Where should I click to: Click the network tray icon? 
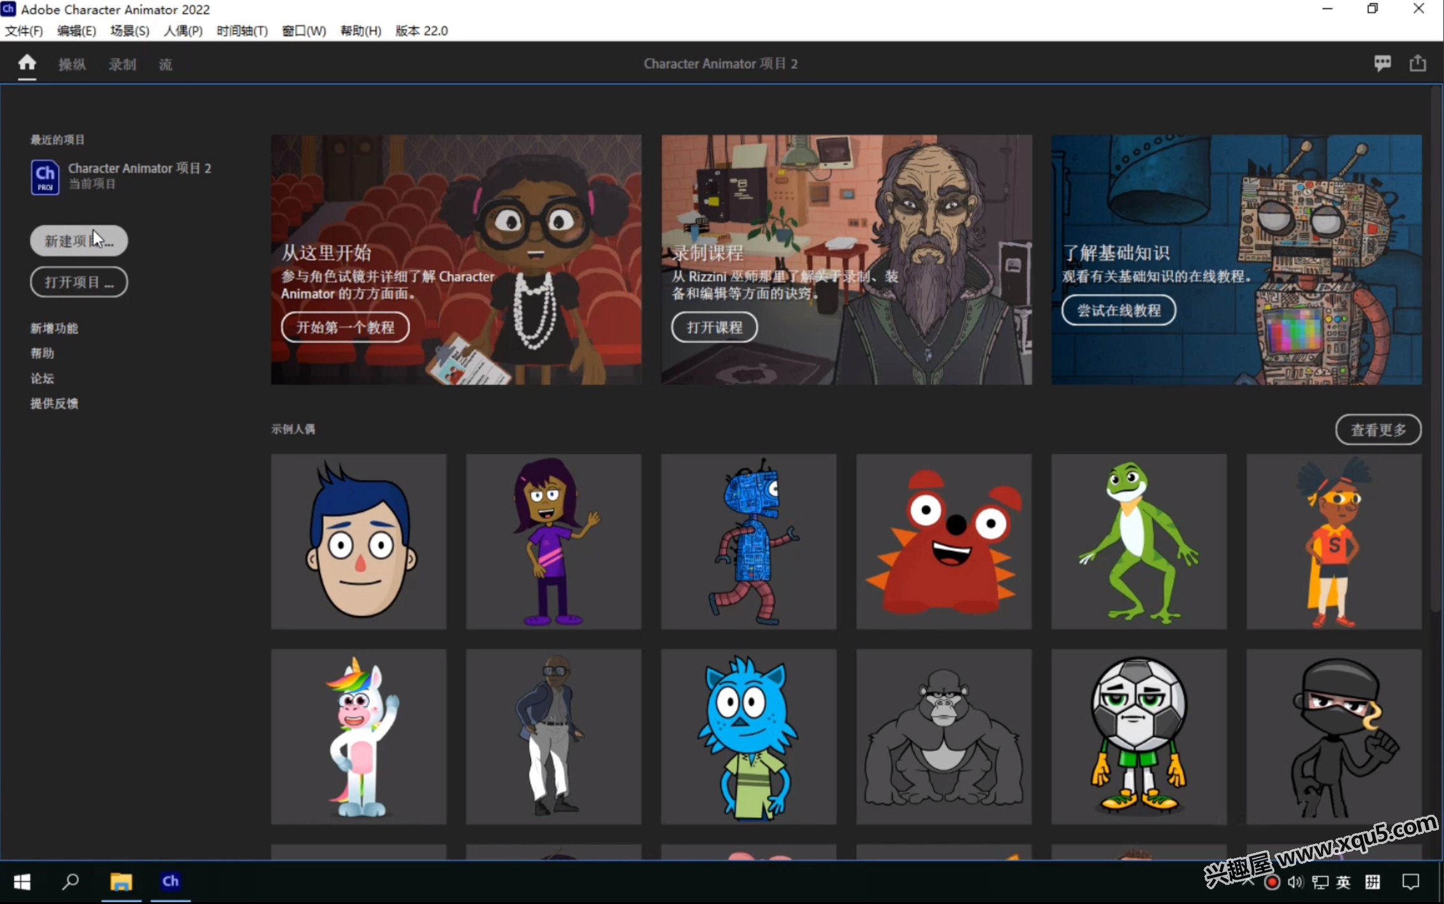(x=1320, y=882)
